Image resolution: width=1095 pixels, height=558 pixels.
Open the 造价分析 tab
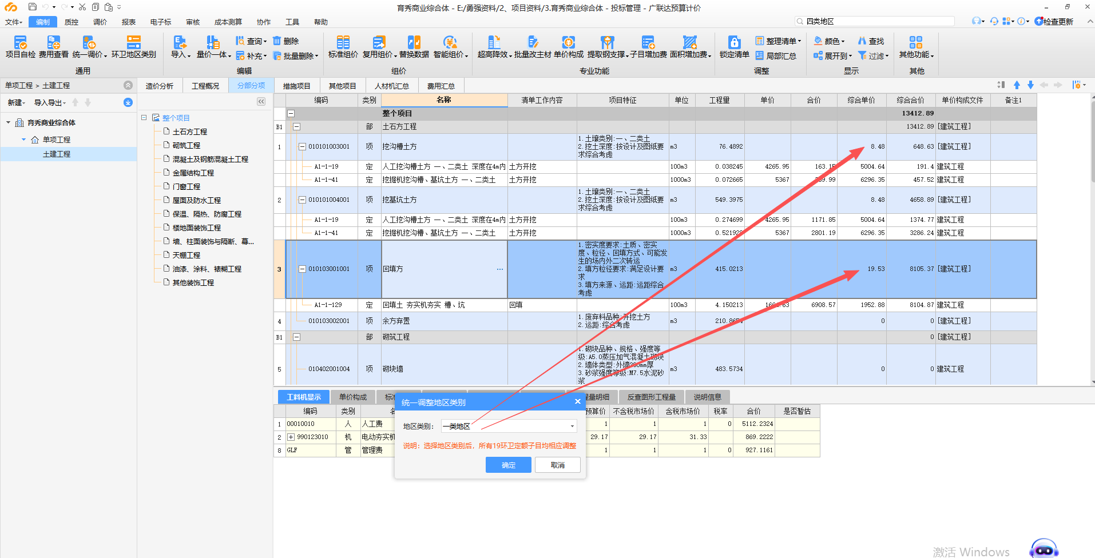point(159,86)
